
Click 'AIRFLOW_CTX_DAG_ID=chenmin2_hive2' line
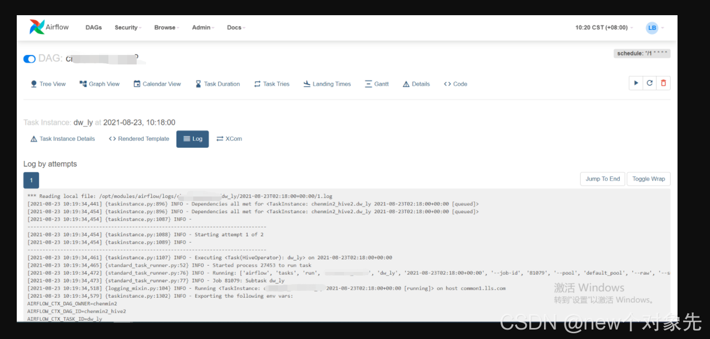tap(76, 311)
